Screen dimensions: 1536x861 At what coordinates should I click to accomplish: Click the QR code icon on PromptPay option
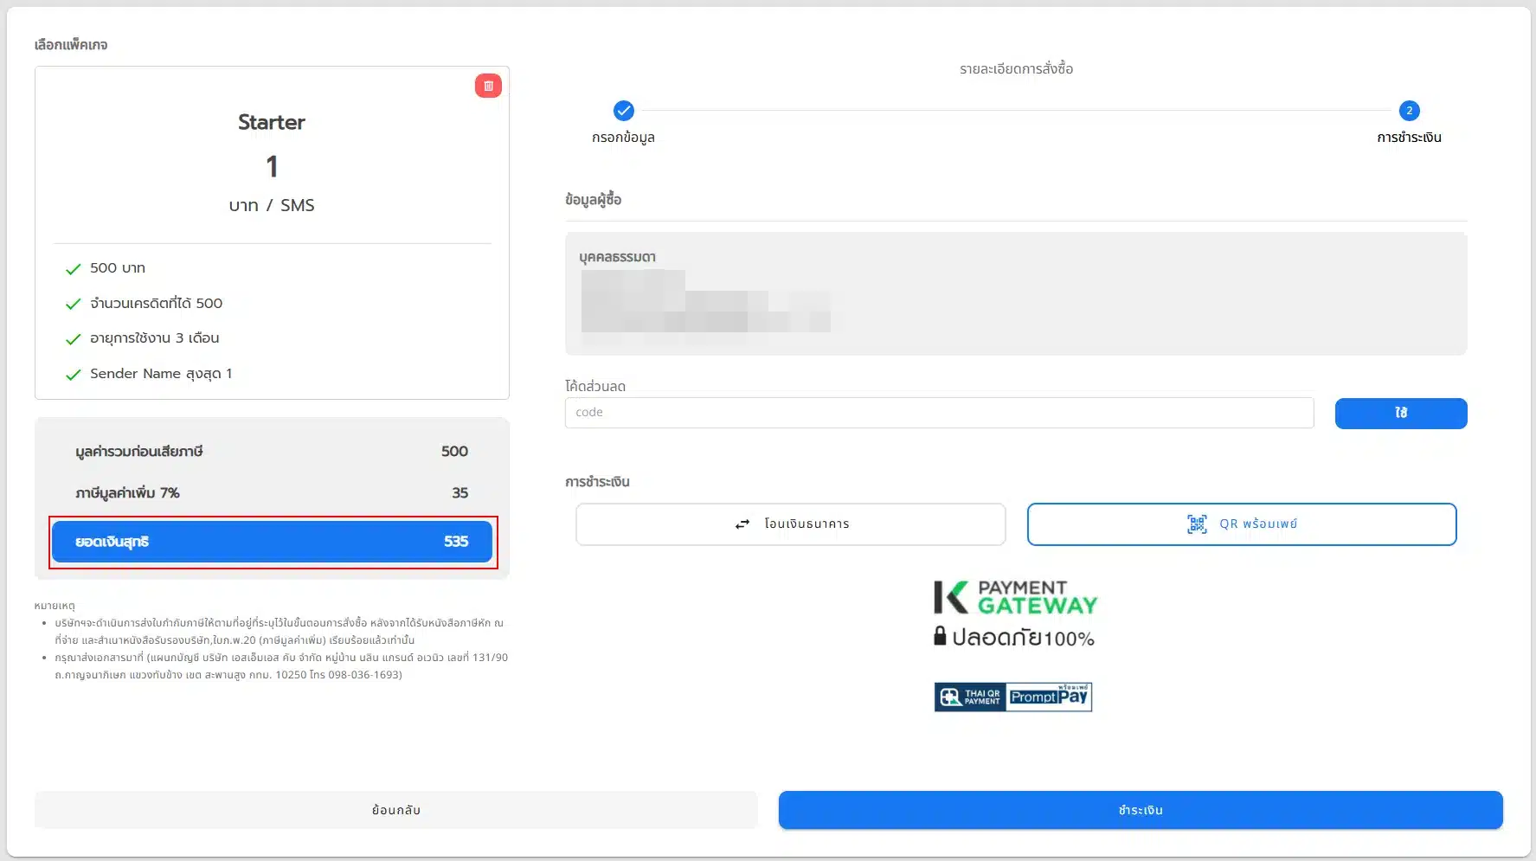1197,524
